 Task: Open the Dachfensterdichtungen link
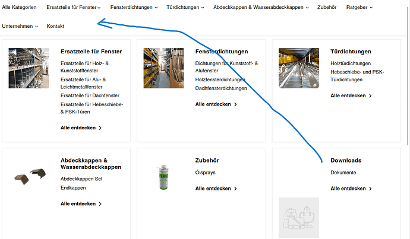pos(221,88)
